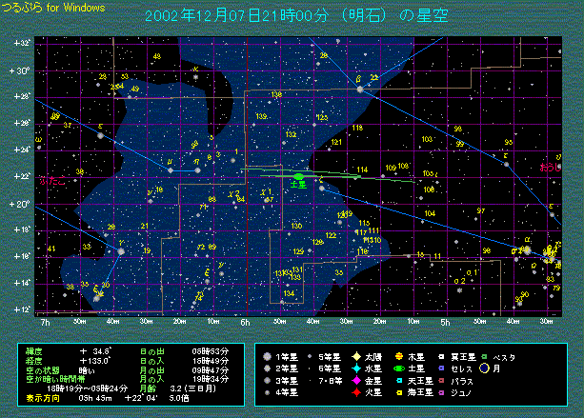Image resolution: width=584 pixels, height=418 pixels.
Task: Click the Jupiter (木星) symbol in the legend
Action: point(397,354)
